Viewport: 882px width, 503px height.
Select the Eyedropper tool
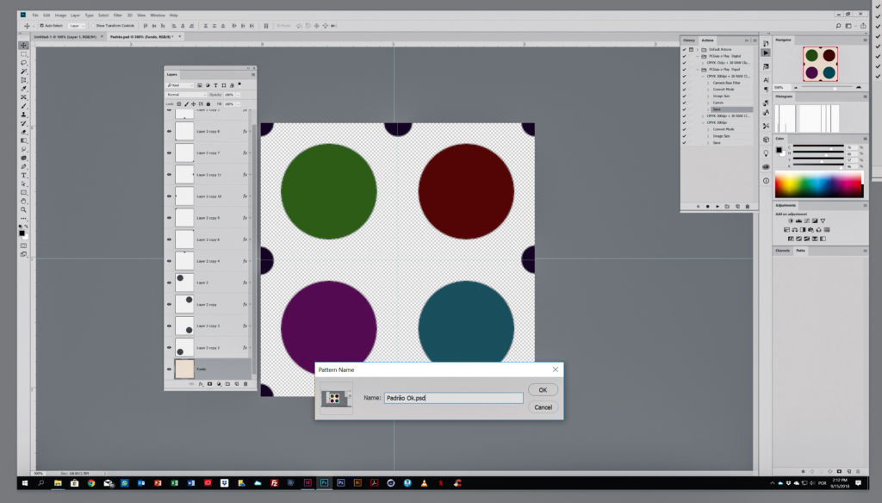pos(23,89)
